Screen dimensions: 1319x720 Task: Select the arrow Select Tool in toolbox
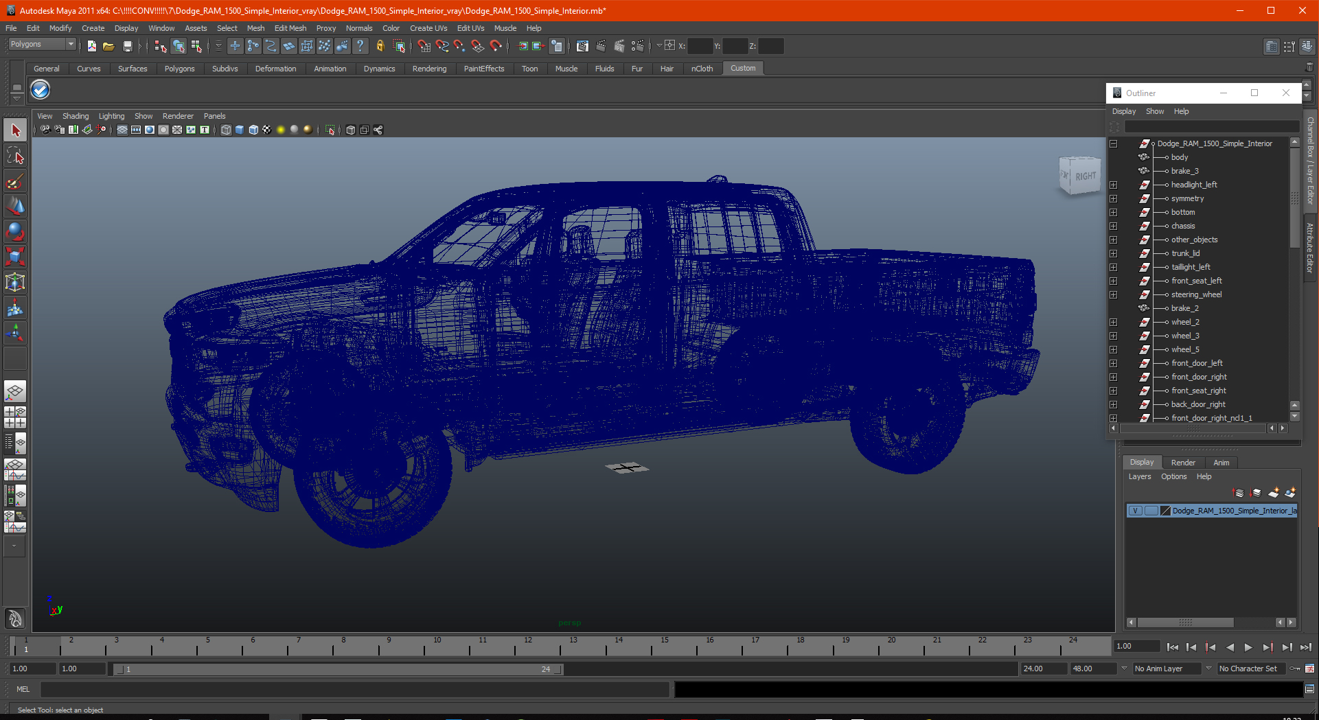tap(15, 130)
